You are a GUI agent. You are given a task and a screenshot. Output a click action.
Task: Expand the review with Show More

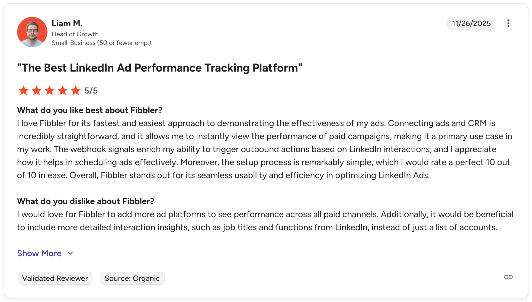(x=39, y=253)
